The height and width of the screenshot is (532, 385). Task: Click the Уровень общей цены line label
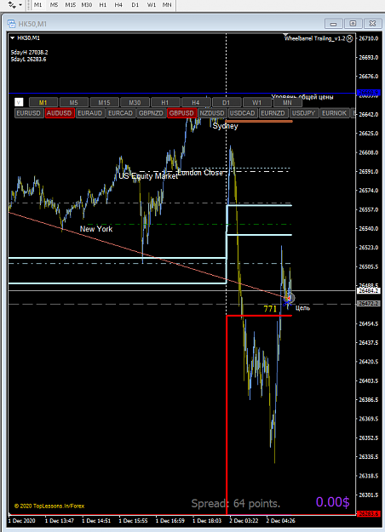[302, 97]
